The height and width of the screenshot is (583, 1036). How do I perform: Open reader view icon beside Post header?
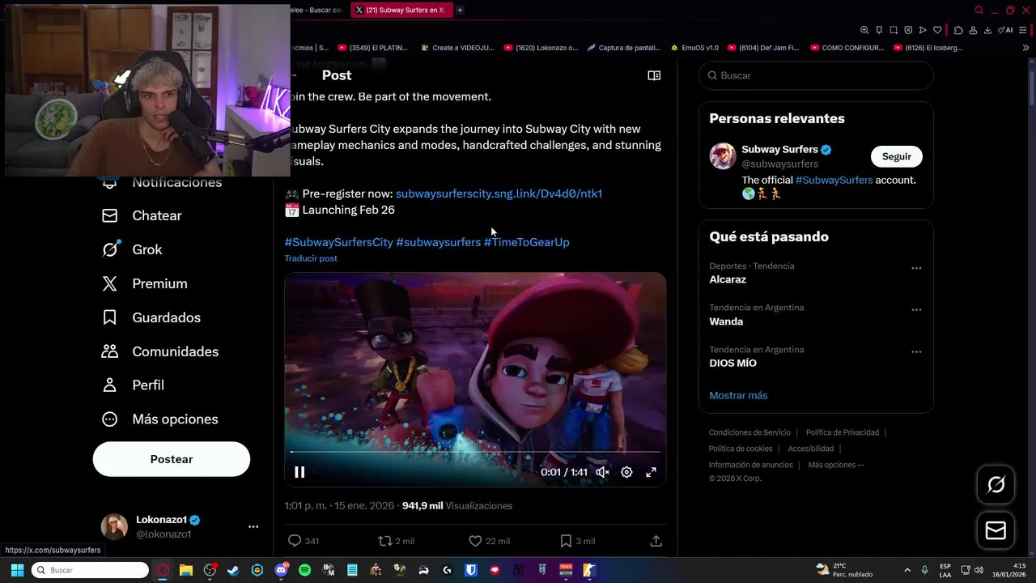pos(654,75)
